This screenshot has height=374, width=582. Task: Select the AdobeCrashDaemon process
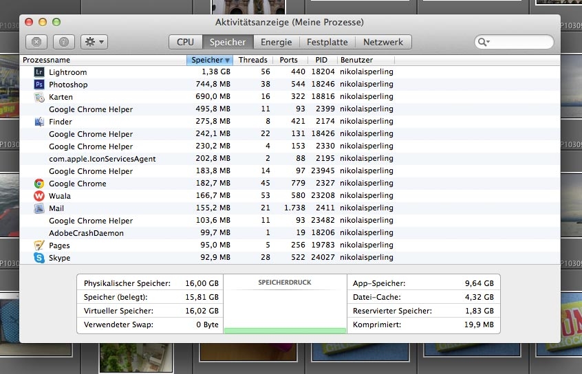87,233
